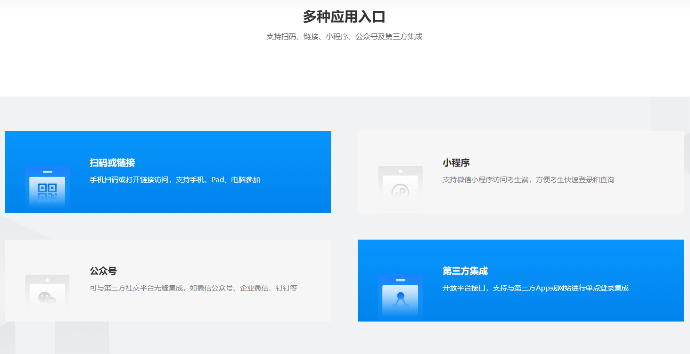Image resolution: width=690 pixels, height=354 pixels.
Task: Click the 多种应用入口 heading
Action: (344, 17)
